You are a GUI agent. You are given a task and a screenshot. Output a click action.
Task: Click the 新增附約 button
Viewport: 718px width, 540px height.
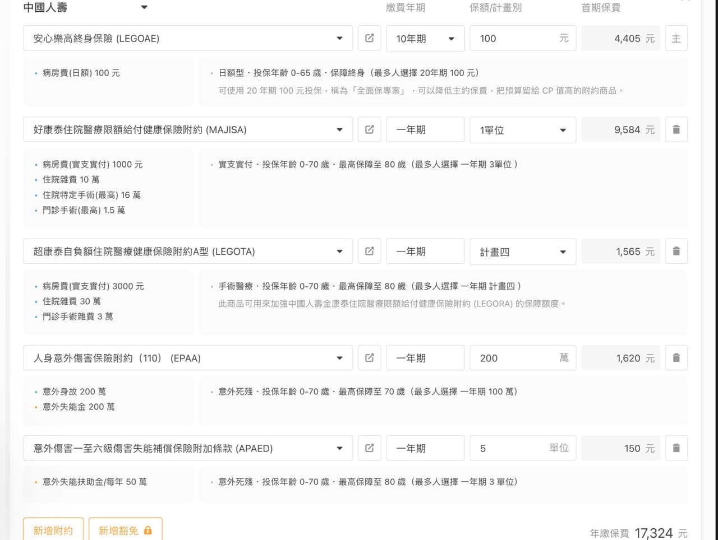click(x=53, y=530)
